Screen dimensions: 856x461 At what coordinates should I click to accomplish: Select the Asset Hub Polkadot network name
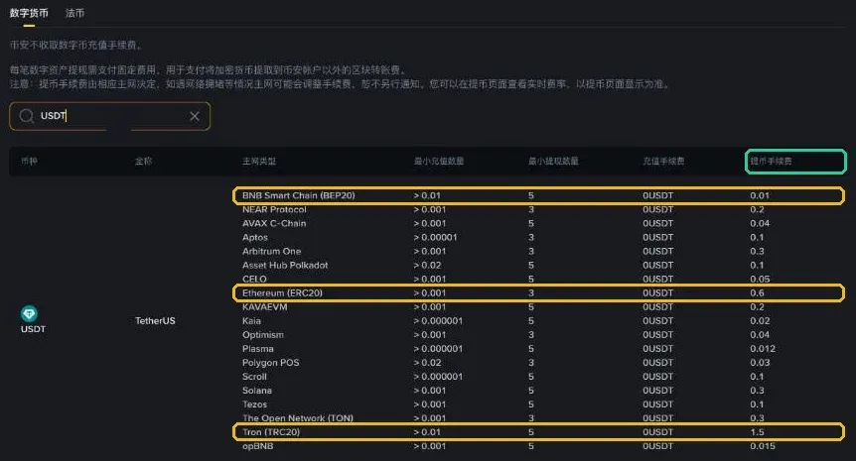click(x=285, y=266)
